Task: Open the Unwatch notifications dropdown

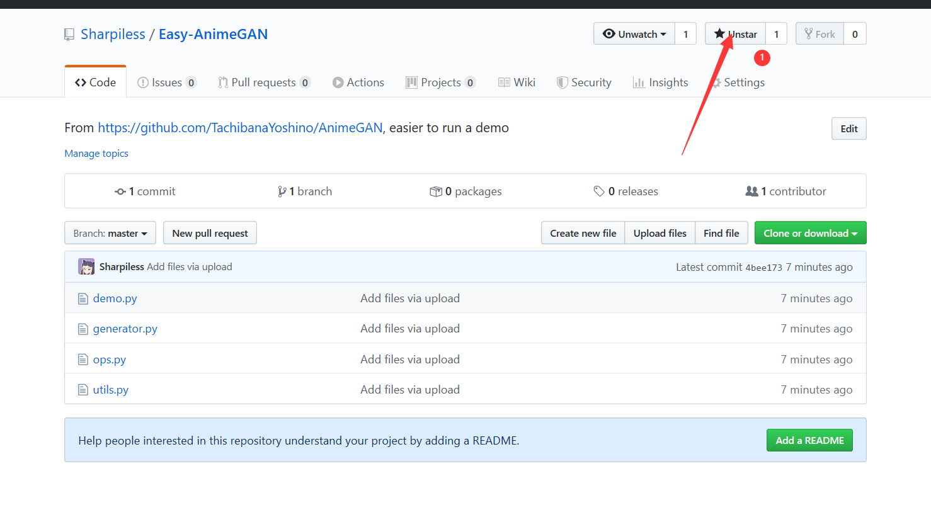Action: [634, 34]
